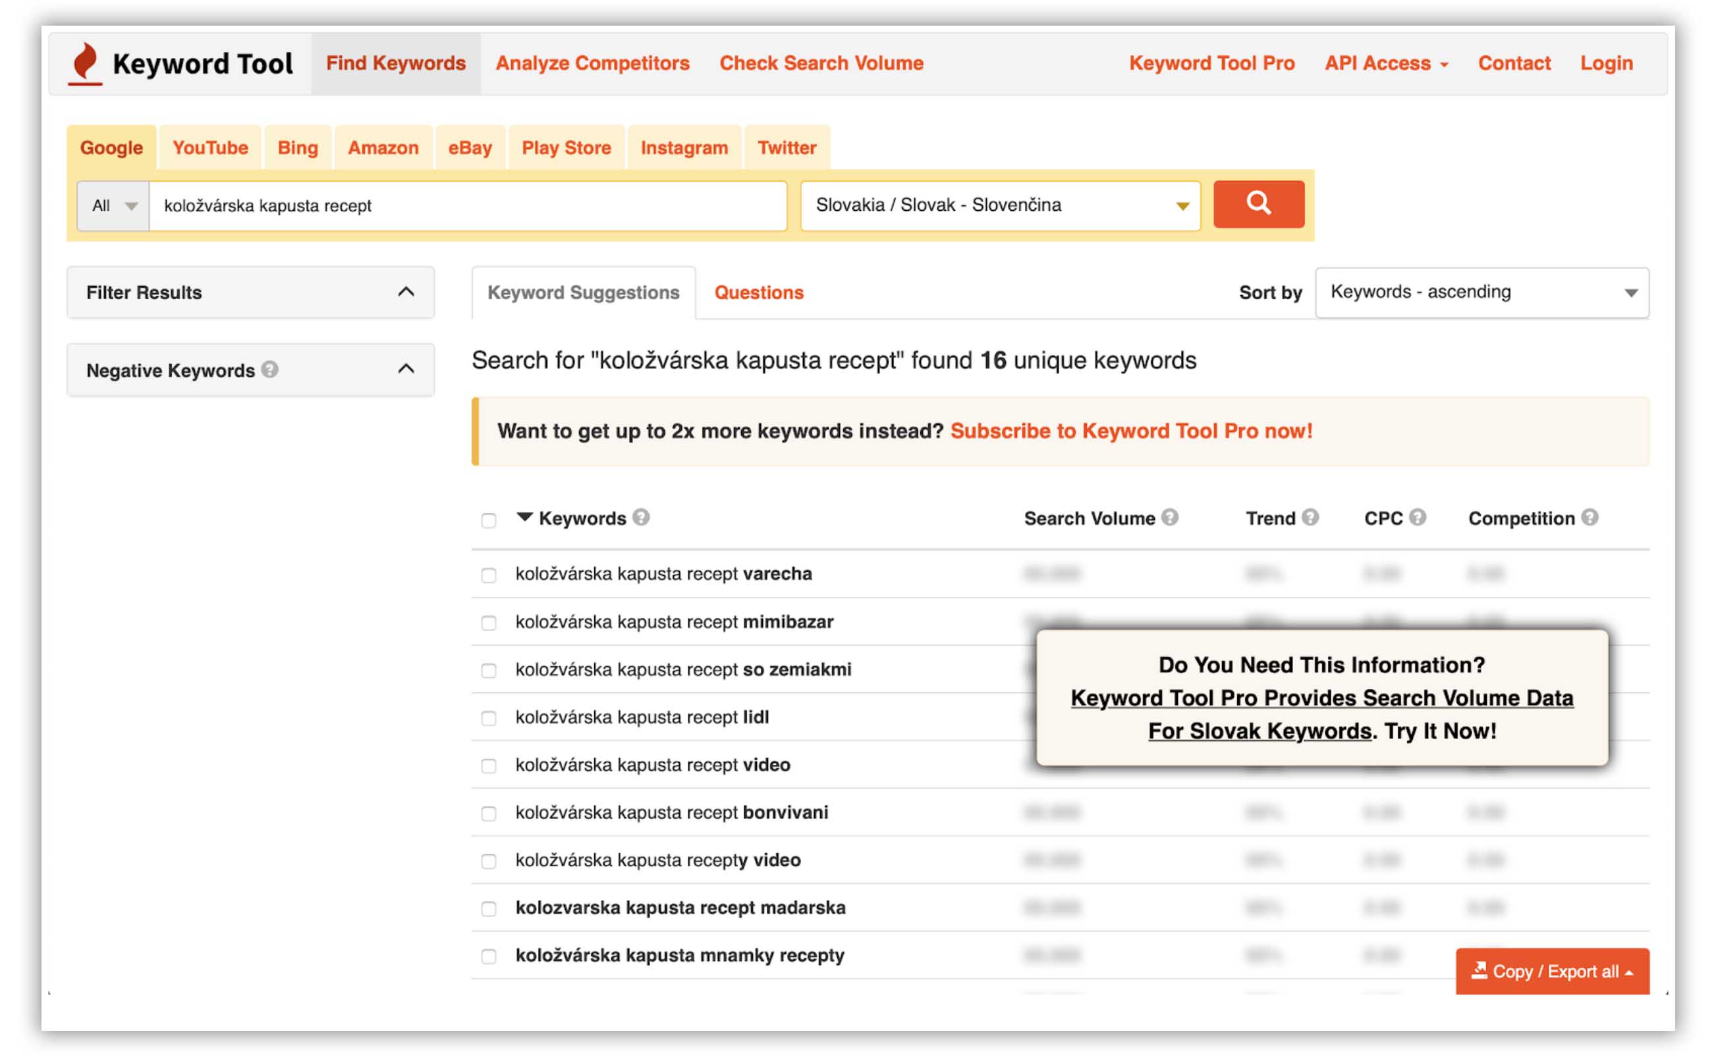Screen dimensions: 1716x1056
Task: Switch to the Amazon tab
Action: click(x=383, y=148)
